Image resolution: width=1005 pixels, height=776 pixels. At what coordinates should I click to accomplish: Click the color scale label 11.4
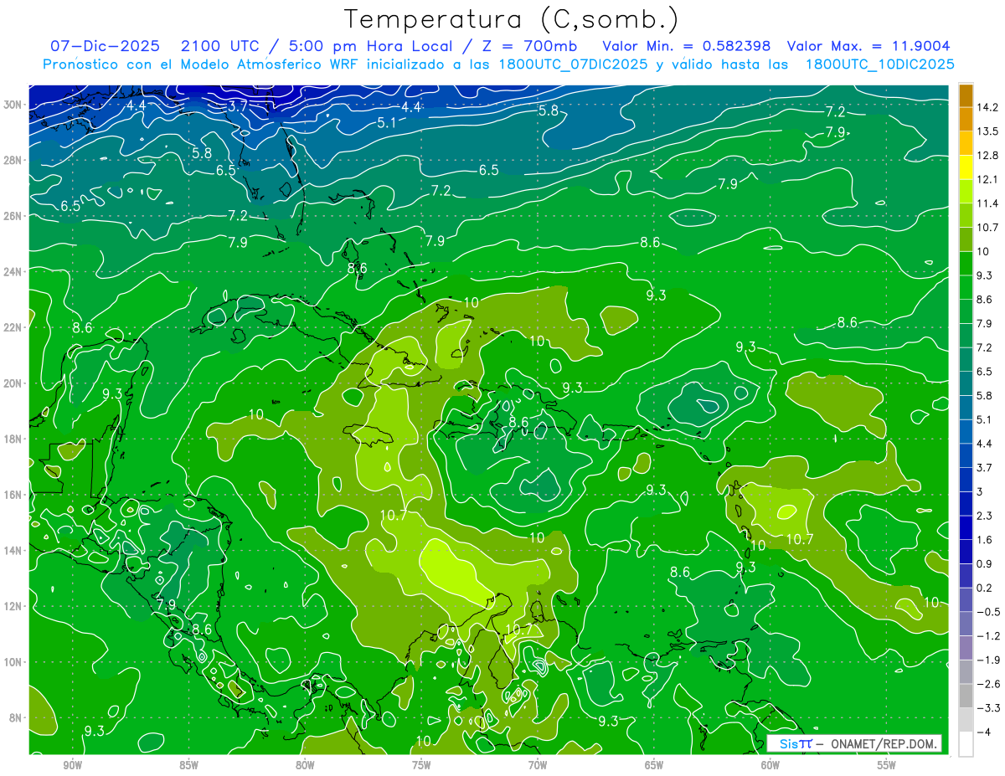pyautogui.click(x=989, y=203)
